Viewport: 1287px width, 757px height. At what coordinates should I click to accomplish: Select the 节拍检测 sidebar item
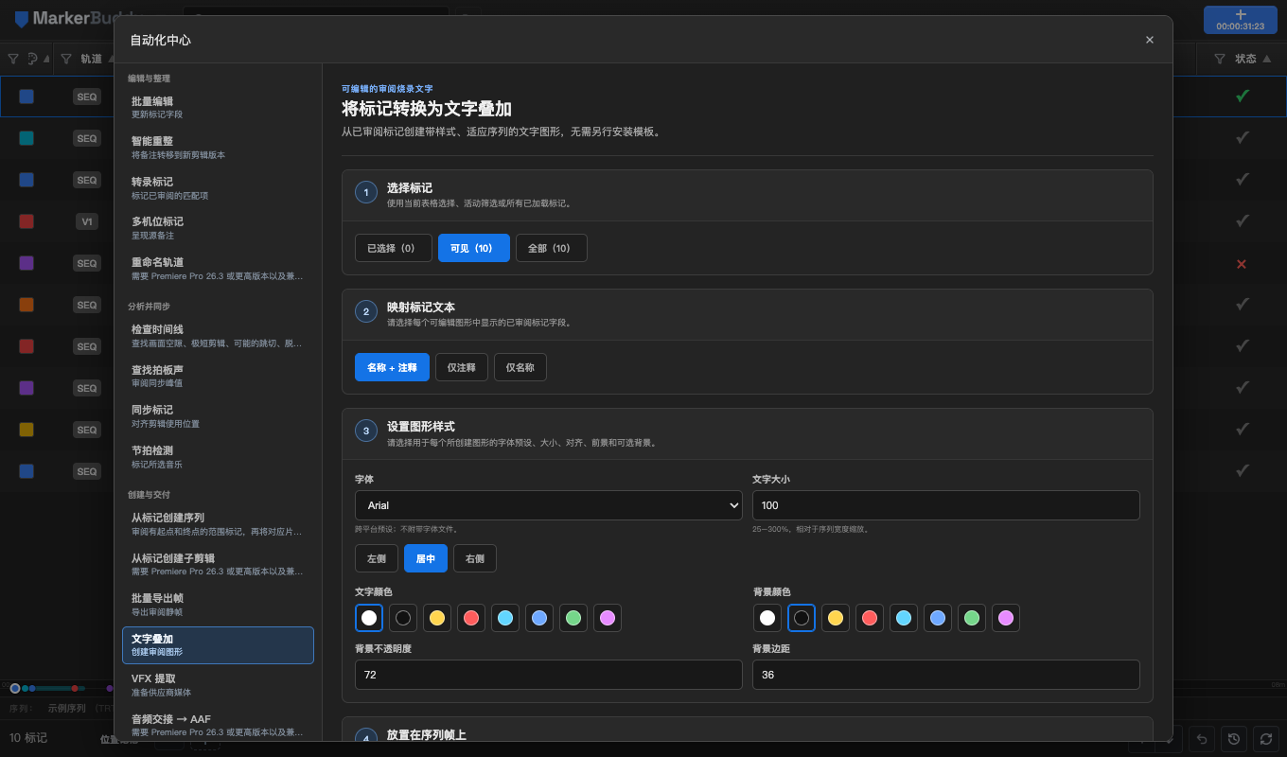[x=218, y=457]
